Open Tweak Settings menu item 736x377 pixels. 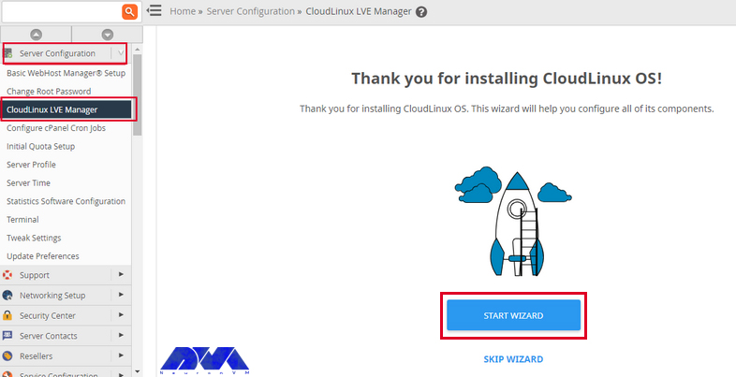click(x=34, y=238)
